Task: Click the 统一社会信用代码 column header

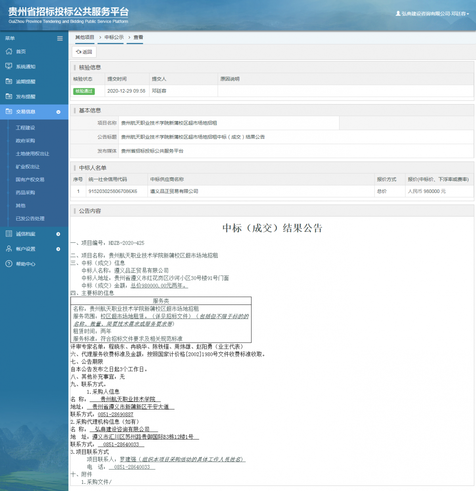Action: [107, 179]
